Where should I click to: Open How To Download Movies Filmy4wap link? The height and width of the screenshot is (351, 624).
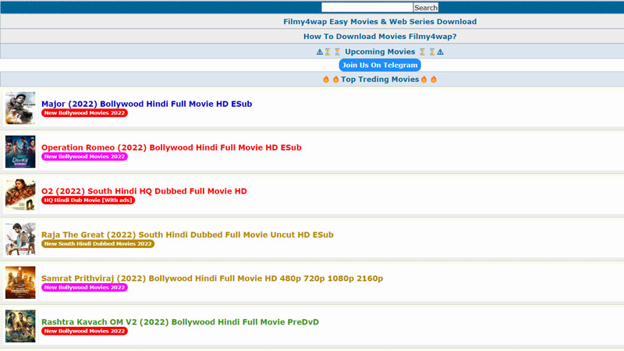pyautogui.click(x=380, y=37)
